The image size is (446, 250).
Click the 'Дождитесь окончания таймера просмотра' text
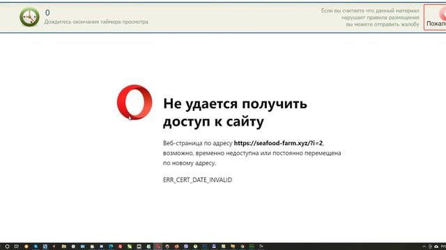tap(96, 22)
